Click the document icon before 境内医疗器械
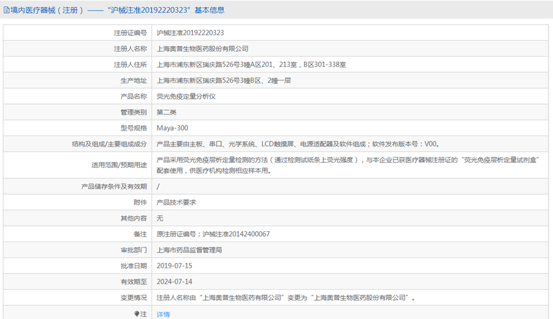The width and height of the screenshot is (553, 319). [7, 10]
